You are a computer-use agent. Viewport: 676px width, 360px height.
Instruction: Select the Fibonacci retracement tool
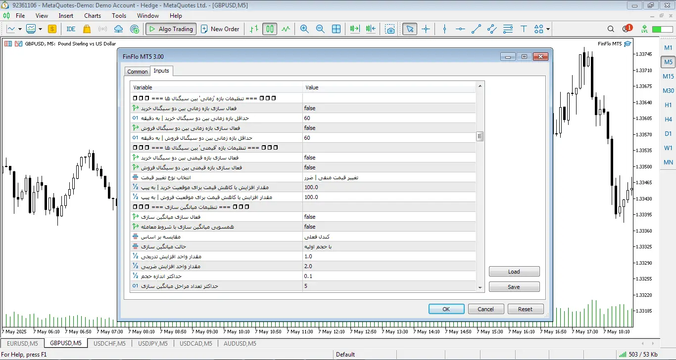[x=508, y=29]
